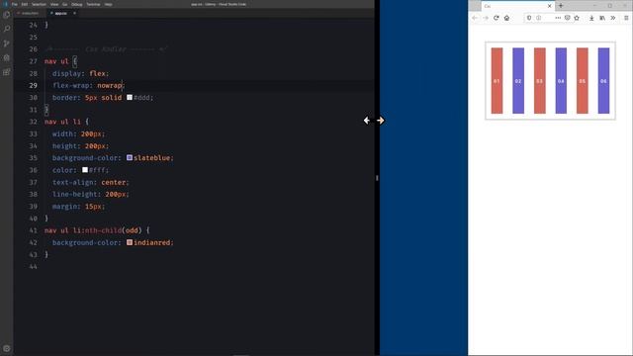Image resolution: width=633 pixels, height=356 pixels.
Task: Switch to the index.html editor tab
Action: coord(31,13)
